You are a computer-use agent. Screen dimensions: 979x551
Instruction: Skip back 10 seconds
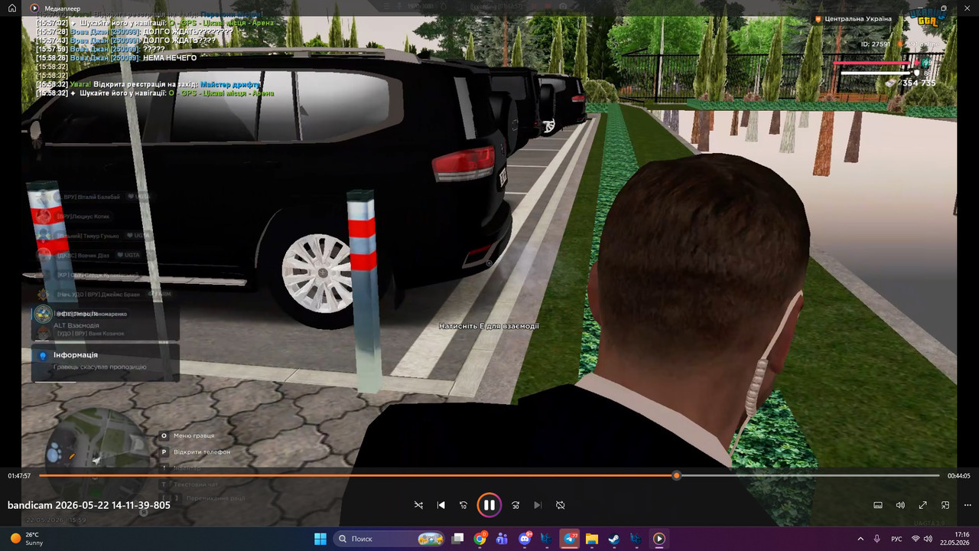pyautogui.click(x=463, y=505)
